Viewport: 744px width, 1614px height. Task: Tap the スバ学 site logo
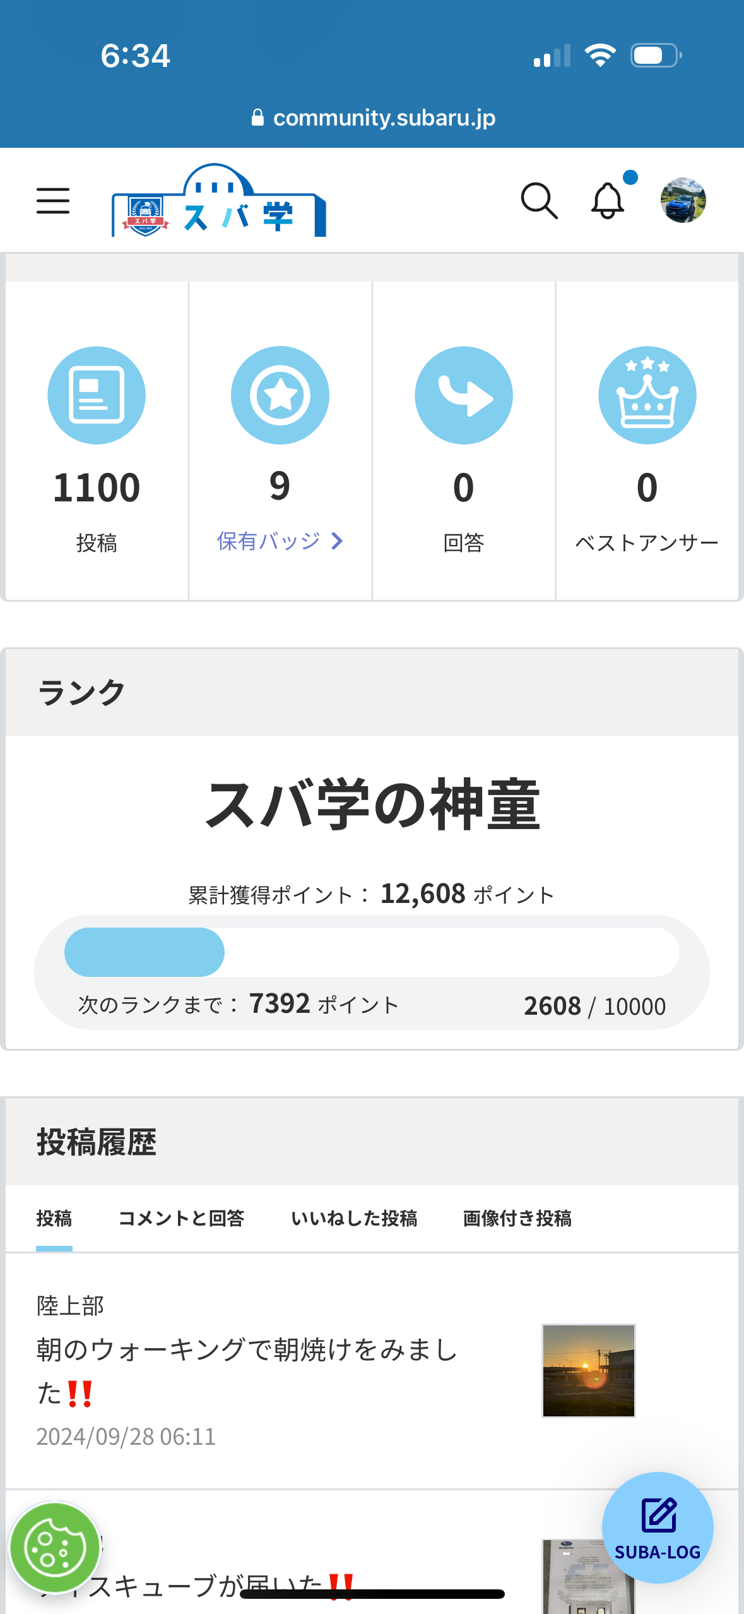219,200
